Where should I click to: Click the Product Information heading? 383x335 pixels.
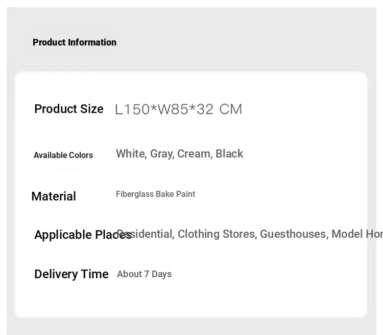pos(75,42)
